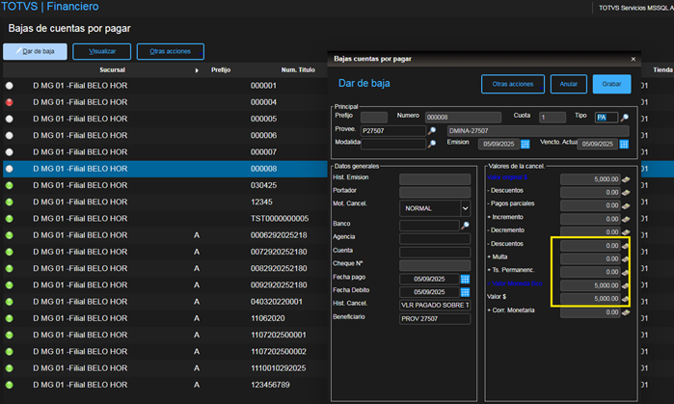Open supplier lookup next to the Provee. field

(432, 131)
